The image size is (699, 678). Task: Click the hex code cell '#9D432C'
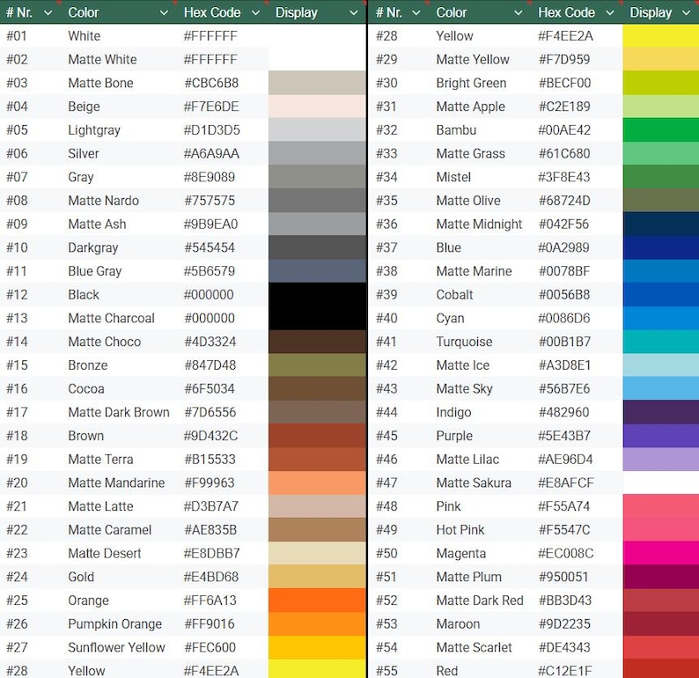[x=211, y=436]
